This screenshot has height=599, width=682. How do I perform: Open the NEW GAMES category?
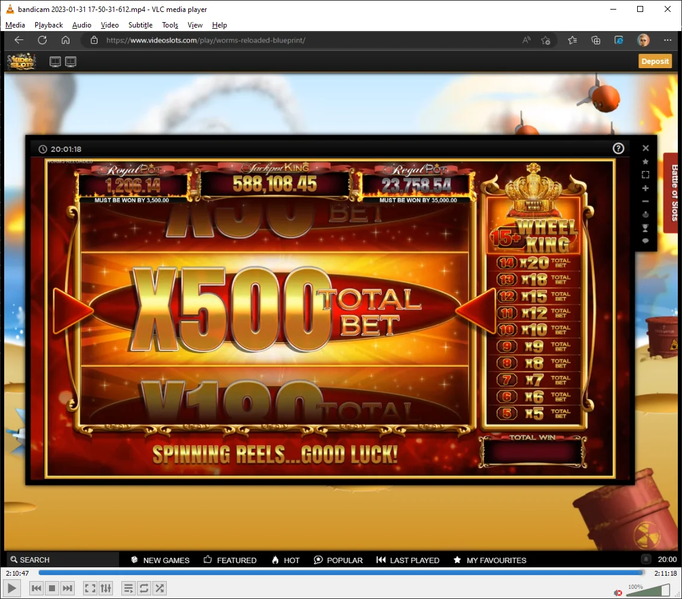161,560
